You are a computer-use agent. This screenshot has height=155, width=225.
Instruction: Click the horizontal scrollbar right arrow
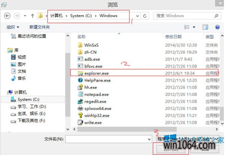pos(217,129)
